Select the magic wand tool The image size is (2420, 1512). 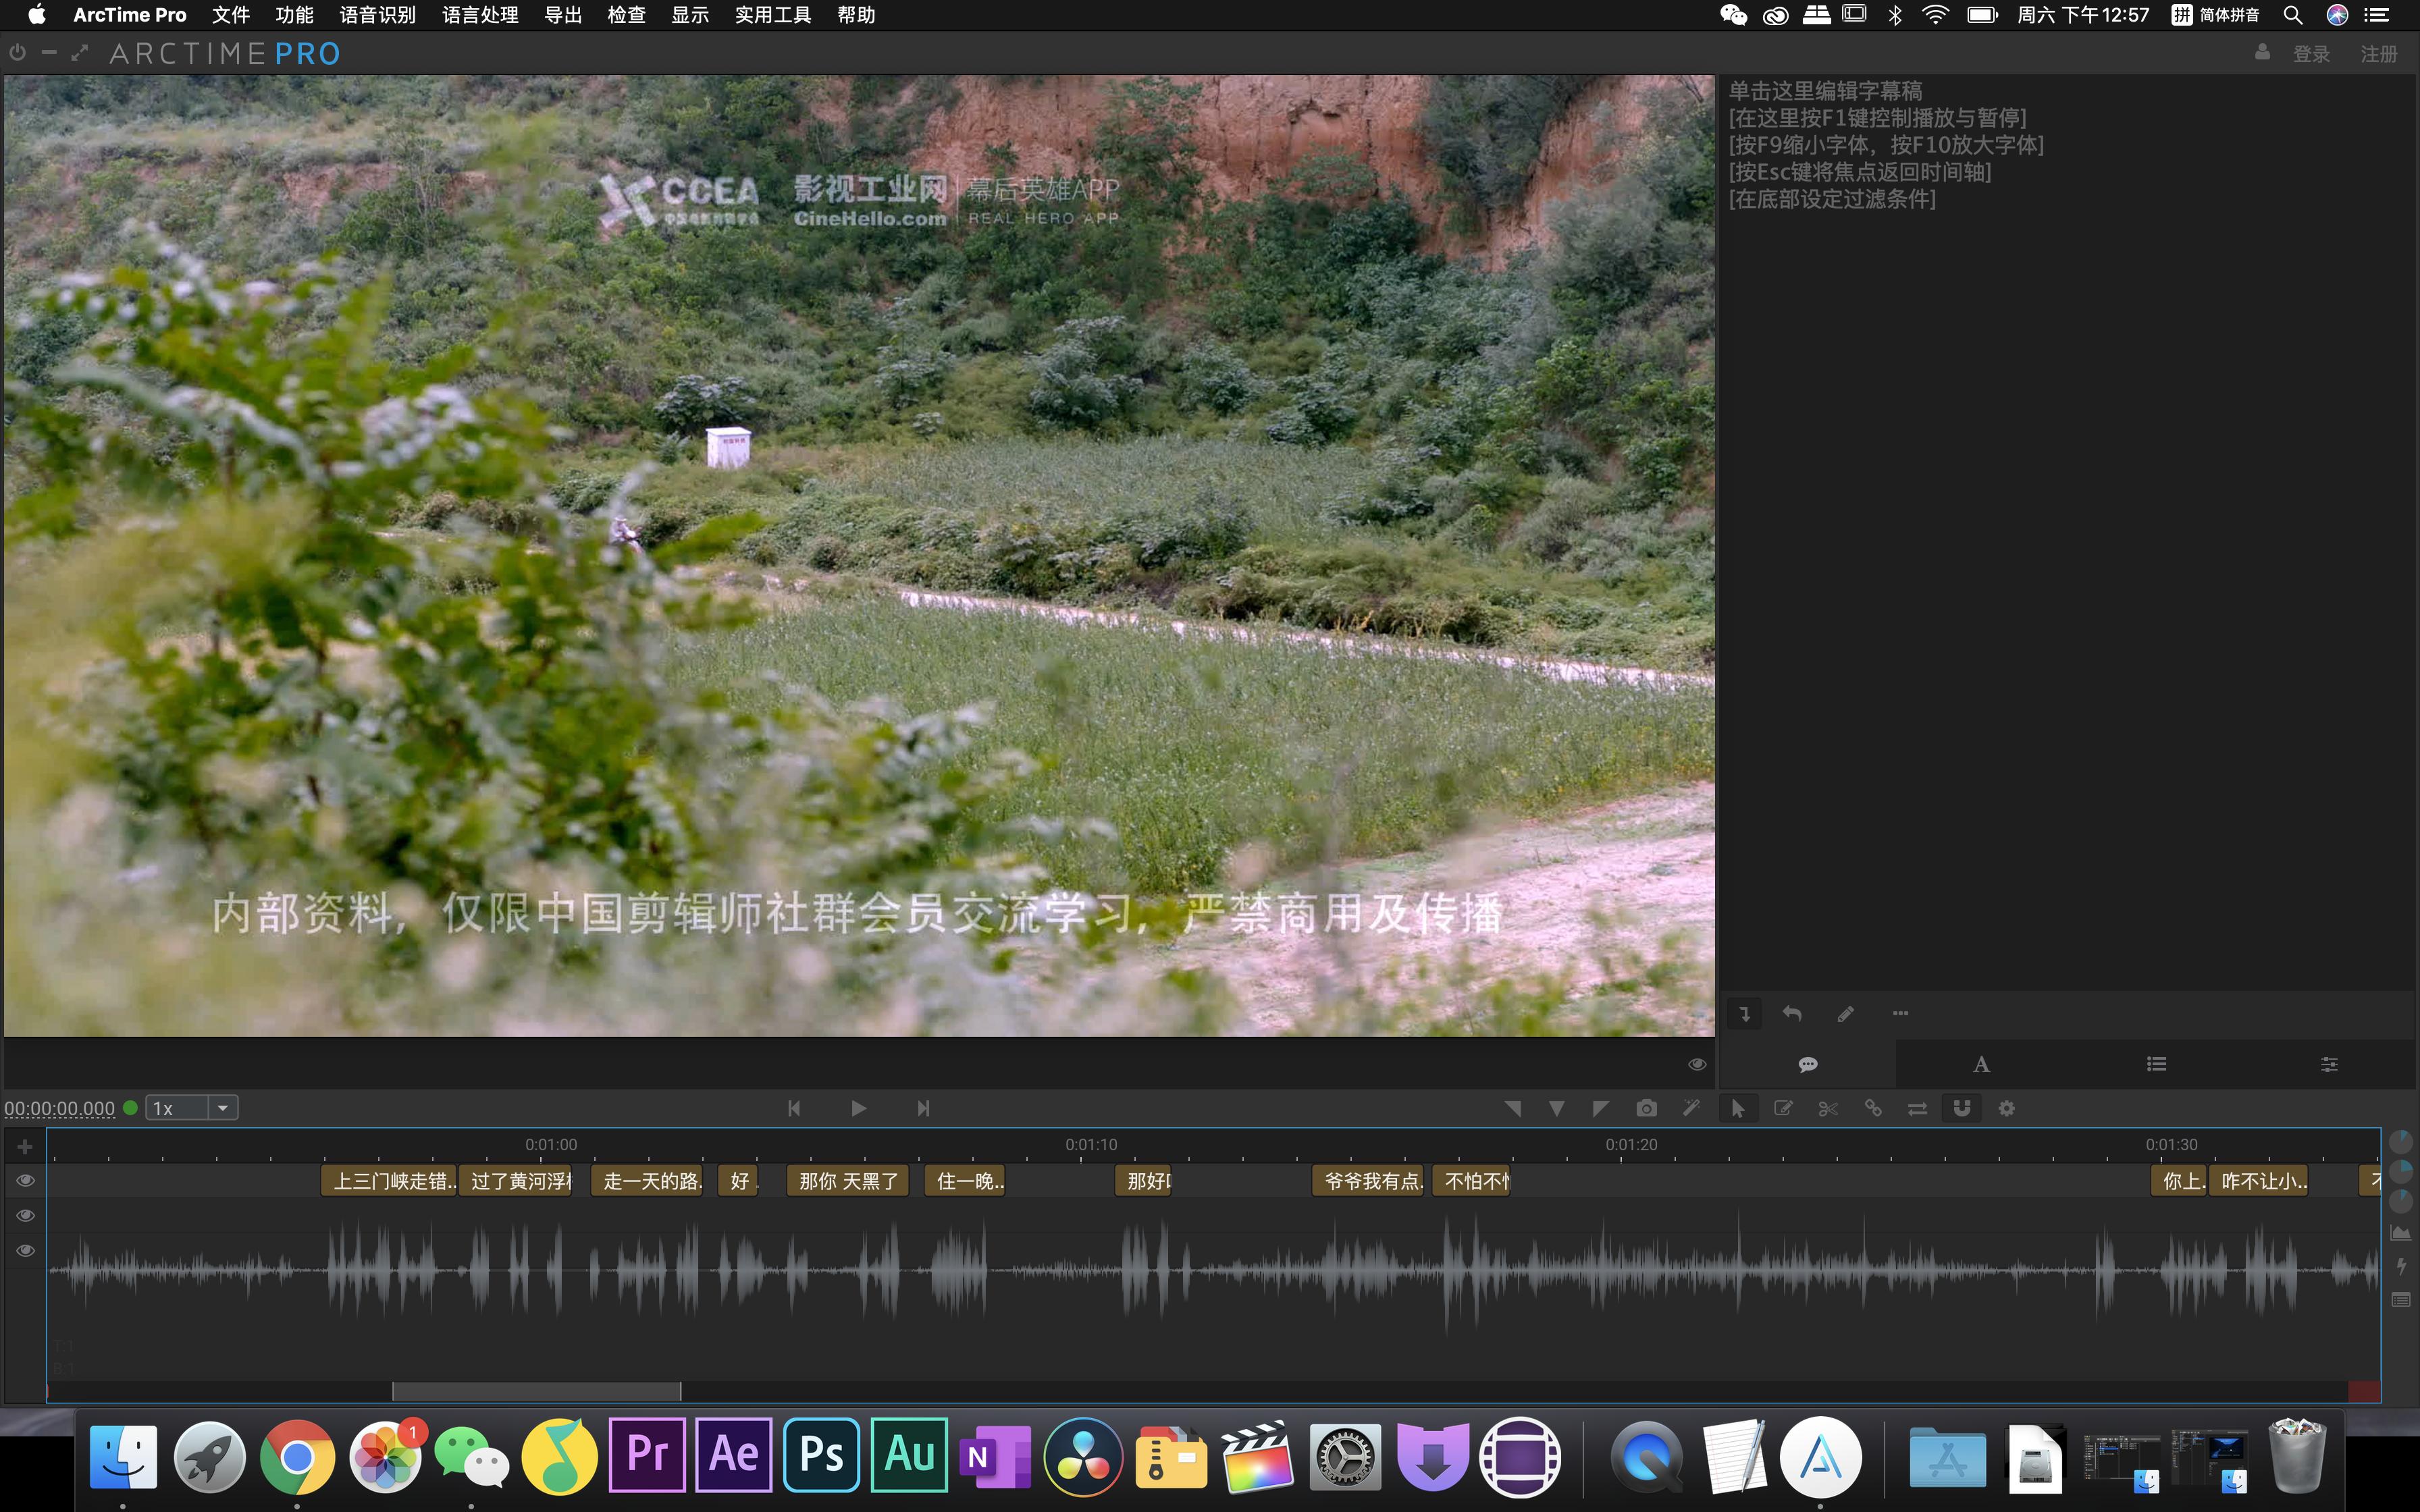click(x=1691, y=1108)
